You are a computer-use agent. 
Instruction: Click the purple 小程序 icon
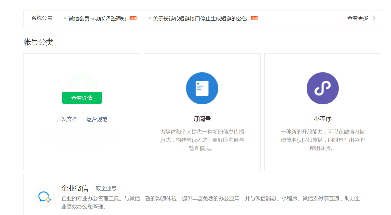(323, 88)
